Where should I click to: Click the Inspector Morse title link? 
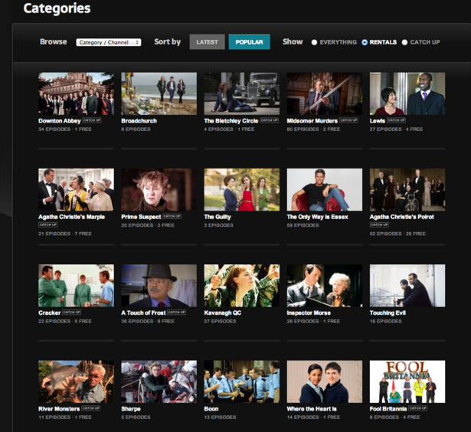pos(309,313)
